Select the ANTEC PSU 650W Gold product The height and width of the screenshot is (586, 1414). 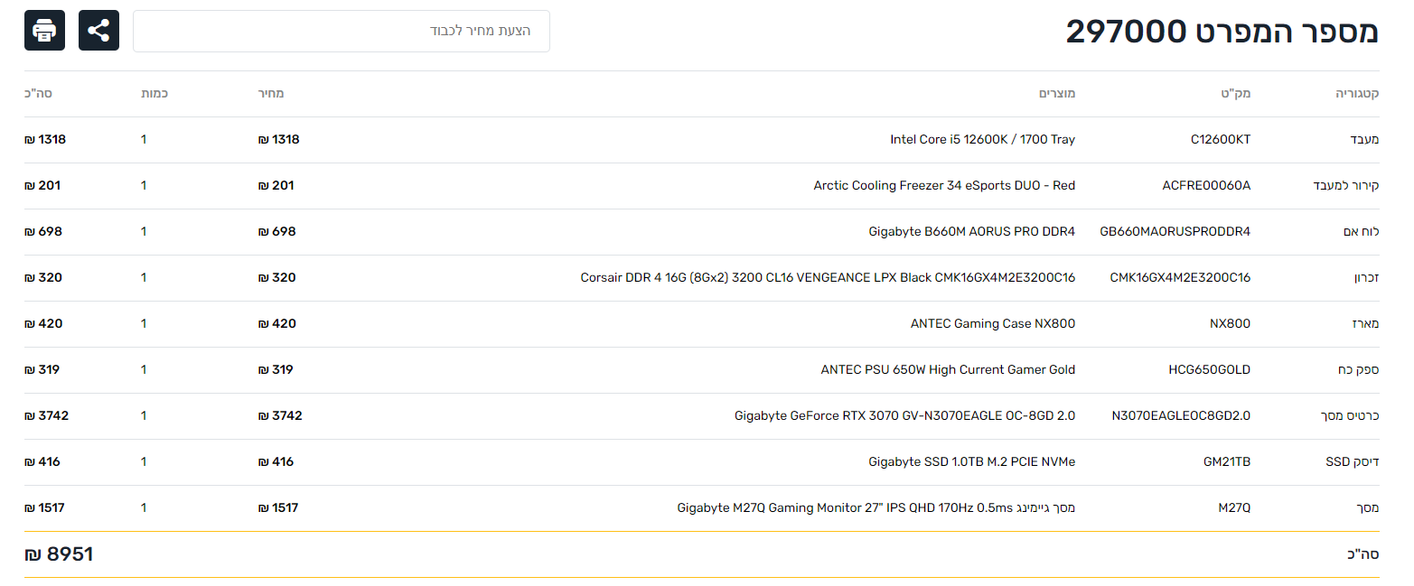[948, 370]
